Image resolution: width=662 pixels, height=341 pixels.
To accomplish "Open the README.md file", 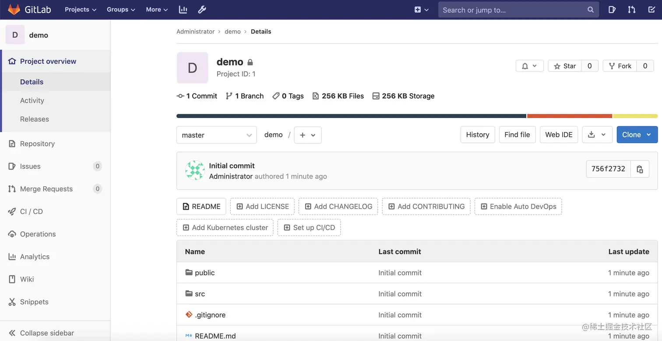I will pos(215,336).
